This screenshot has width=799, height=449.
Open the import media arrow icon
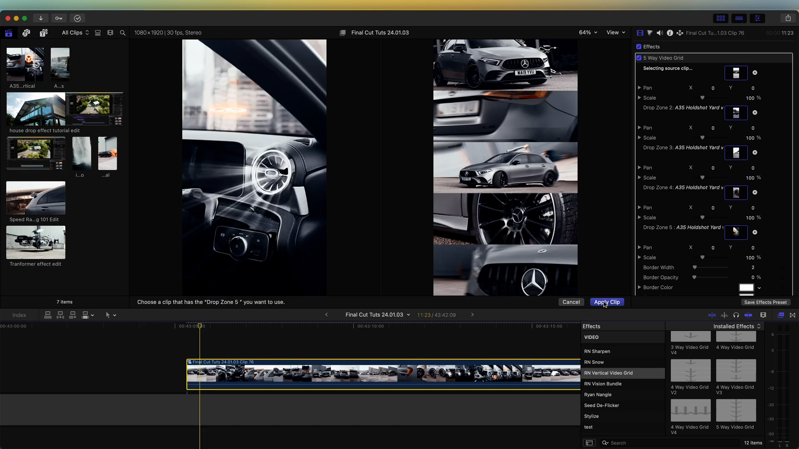point(41,18)
